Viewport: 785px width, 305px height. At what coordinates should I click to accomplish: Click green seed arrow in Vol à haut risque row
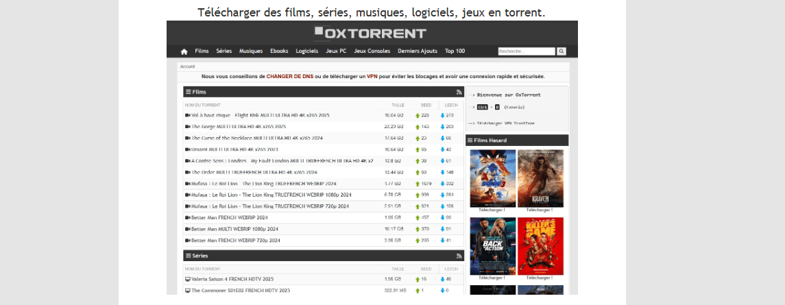coord(418,116)
